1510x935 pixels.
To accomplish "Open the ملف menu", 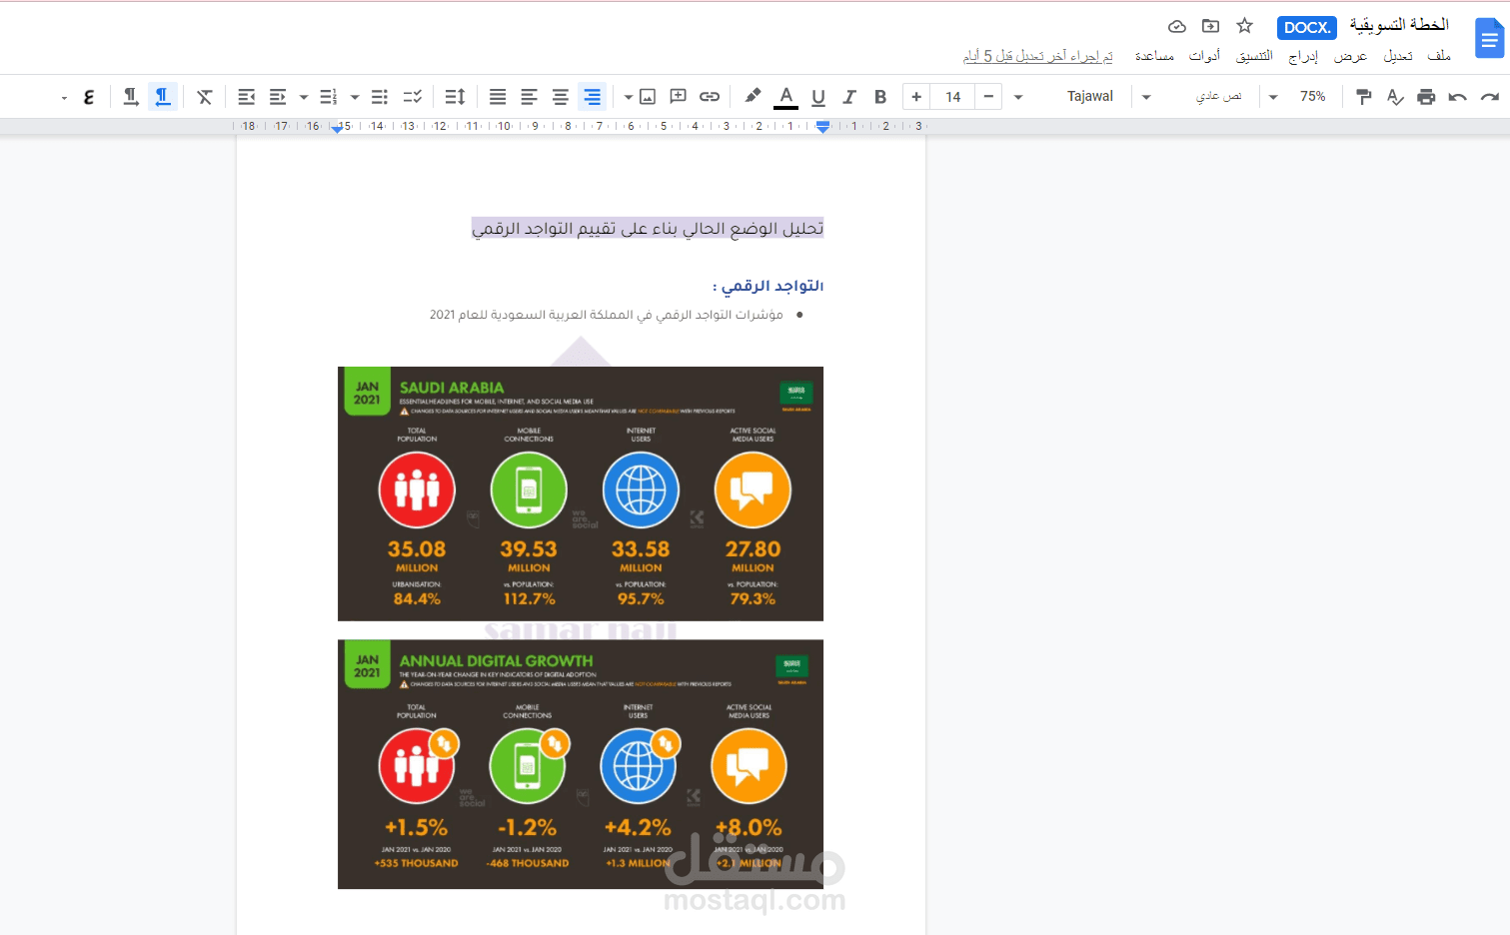I will pos(1439,56).
